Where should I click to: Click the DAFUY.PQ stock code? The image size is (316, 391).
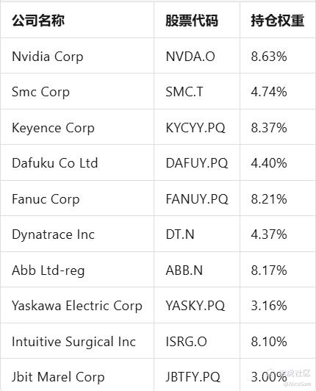tap(197, 164)
